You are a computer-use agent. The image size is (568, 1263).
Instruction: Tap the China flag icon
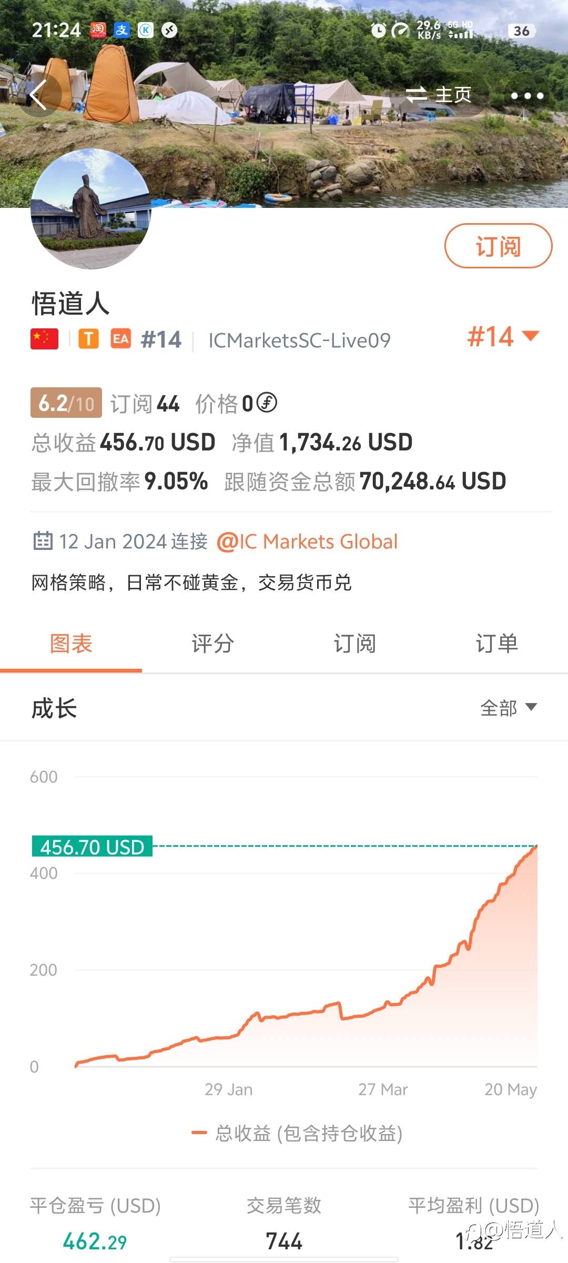pos(45,339)
